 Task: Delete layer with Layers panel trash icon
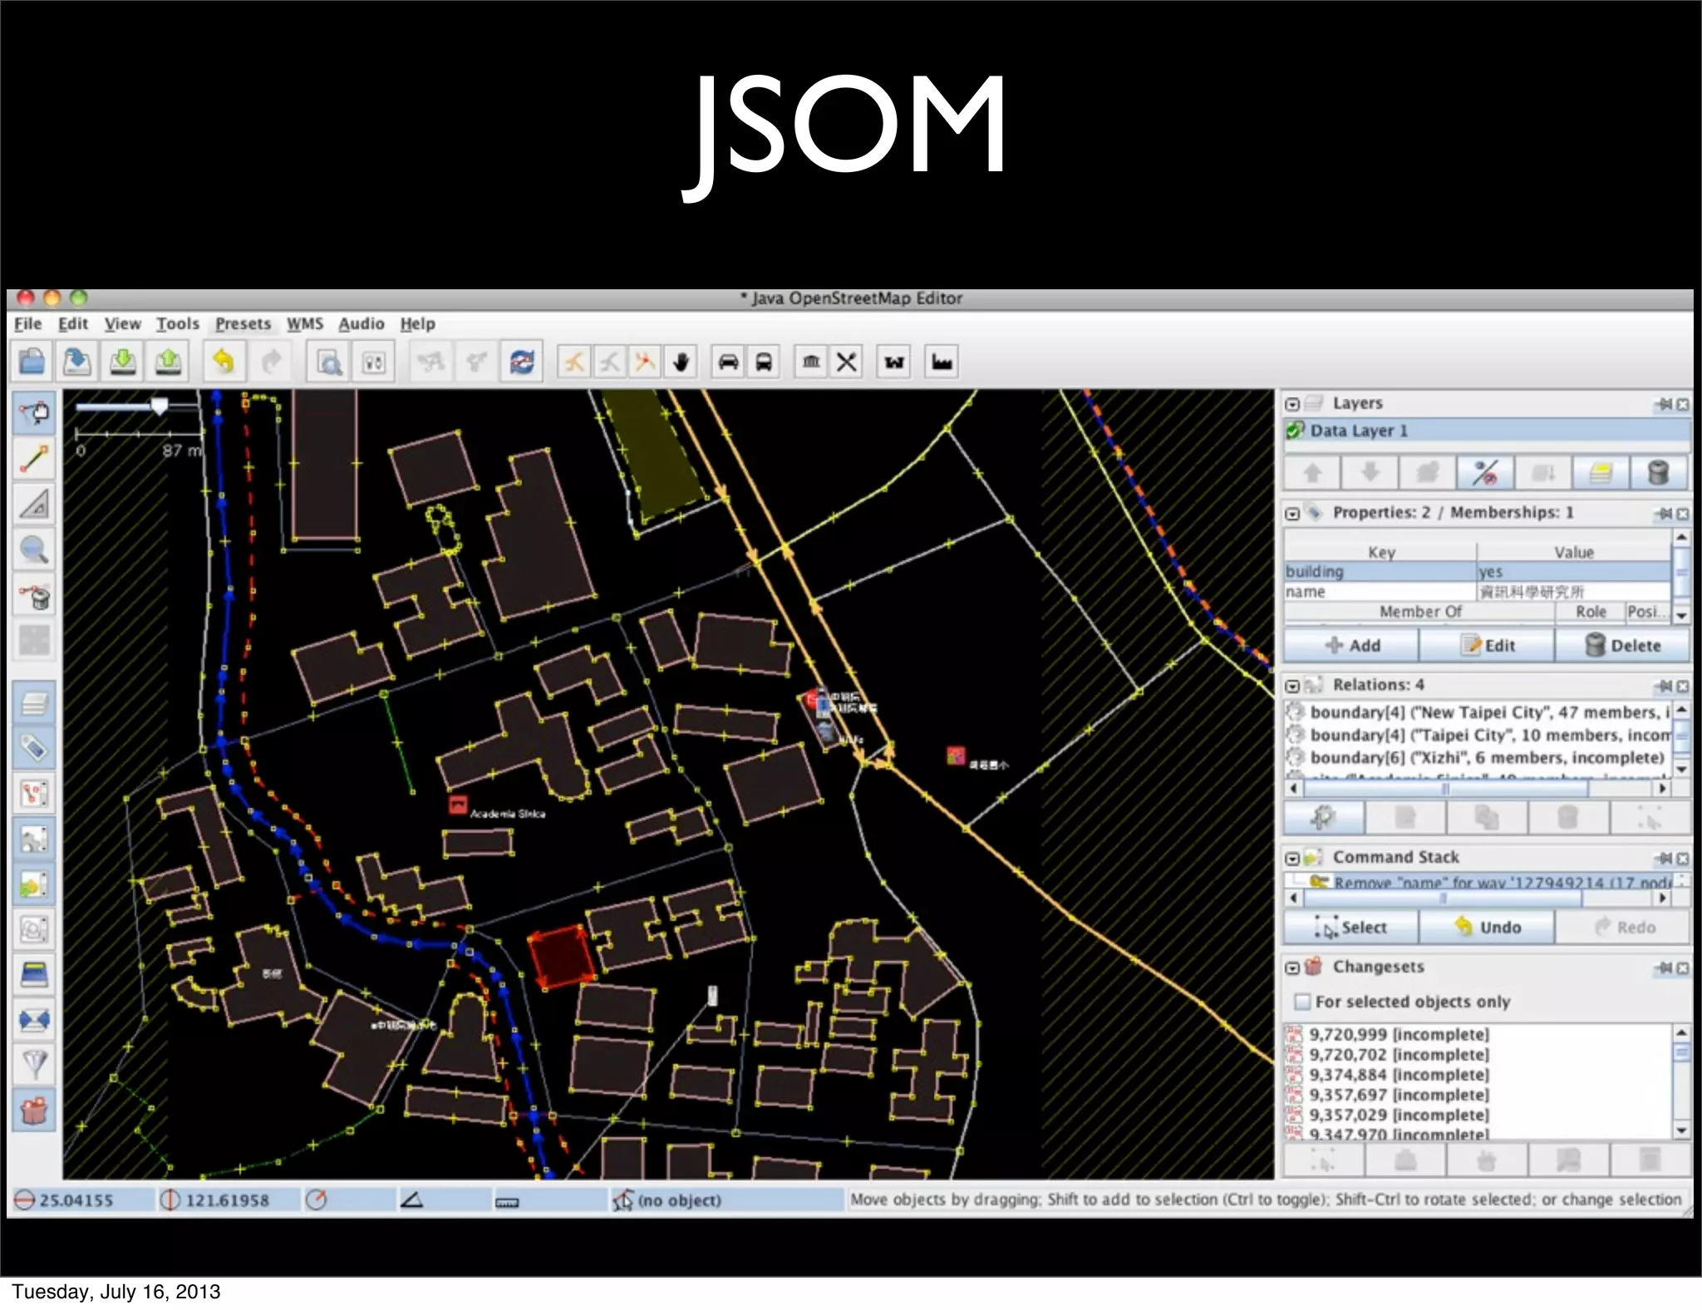click(1659, 473)
